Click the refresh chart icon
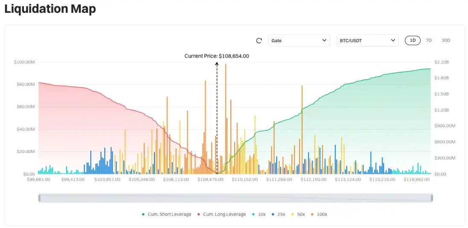 pyautogui.click(x=259, y=40)
